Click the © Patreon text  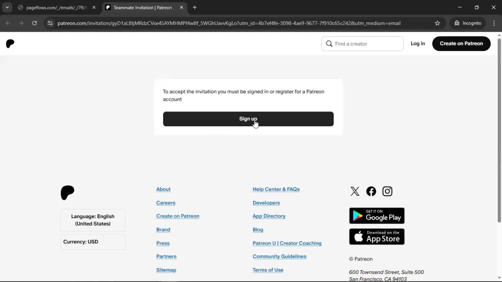pos(361,259)
